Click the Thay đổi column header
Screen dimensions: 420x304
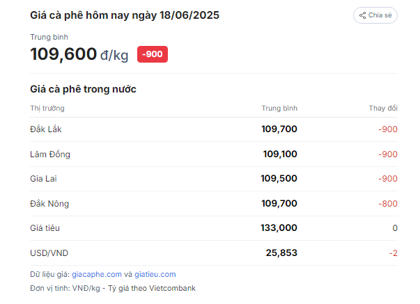383,108
